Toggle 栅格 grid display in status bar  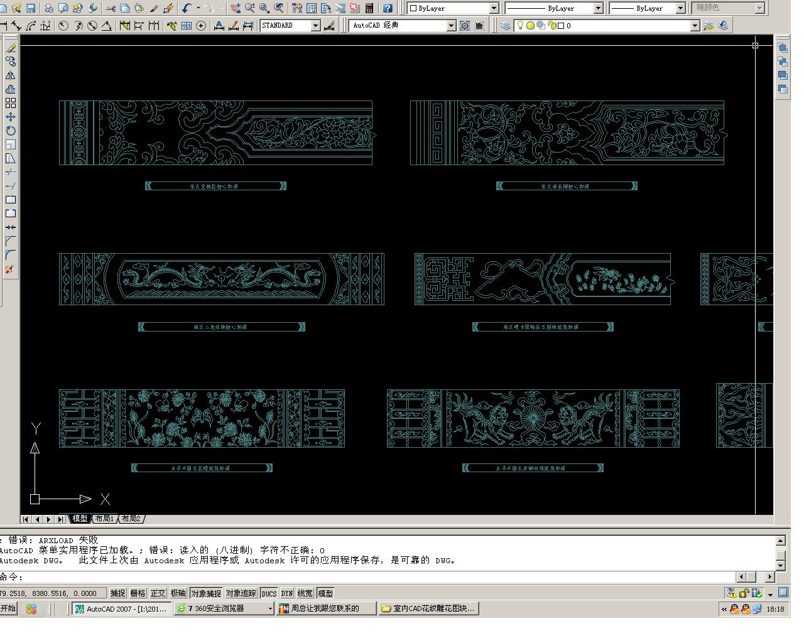click(138, 593)
